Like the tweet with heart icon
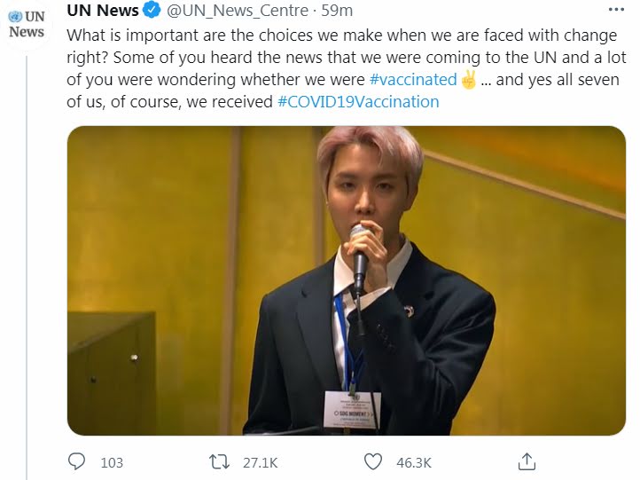640x480 pixels. coord(373,461)
